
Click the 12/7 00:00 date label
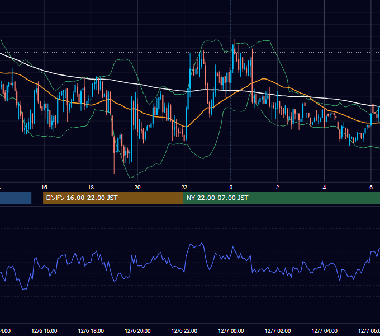point(231,330)
